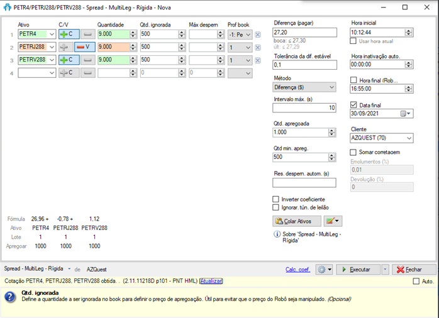Open the chart edit icon dropdown next to Colar Ativos
This screenshot has height=318, width=439.
coord(333,221)
